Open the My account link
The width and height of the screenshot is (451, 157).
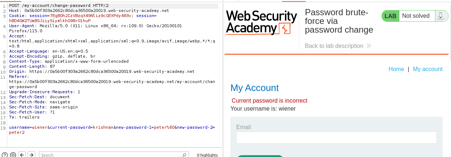(428, 69)
